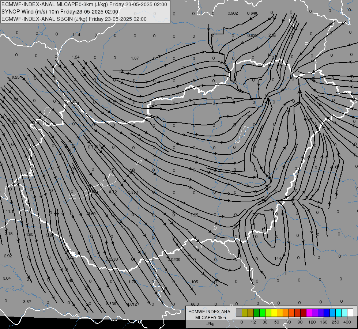Click the map value 0.0280
The width and height of the screenshot is (358, 329).
112,260
